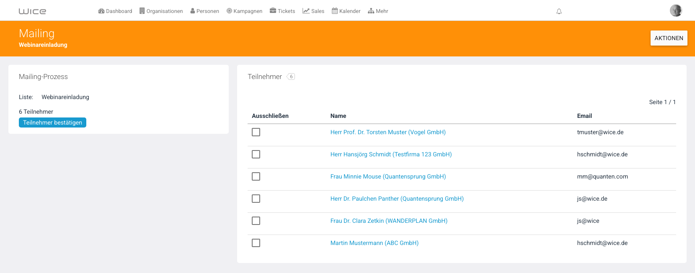Open Frau Dr. Clara Zetkin link

[x=389, y=221]
